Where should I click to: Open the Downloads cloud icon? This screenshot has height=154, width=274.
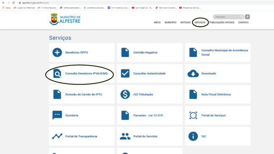point(193,73)
